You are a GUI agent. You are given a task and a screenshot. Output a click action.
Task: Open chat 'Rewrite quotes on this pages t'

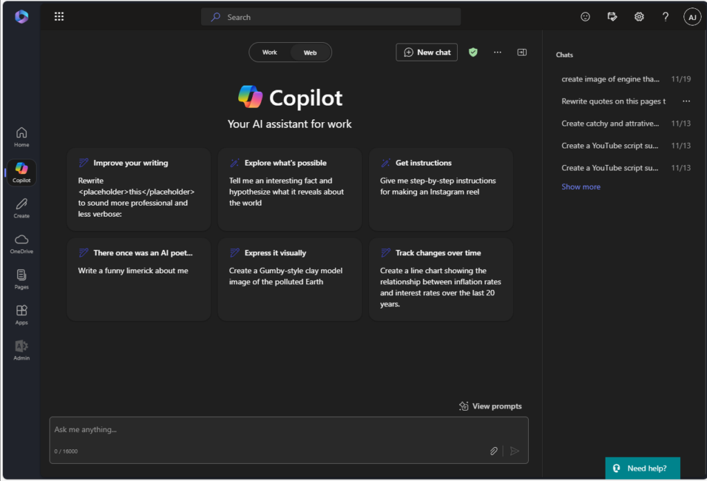[x=613, y=101]
